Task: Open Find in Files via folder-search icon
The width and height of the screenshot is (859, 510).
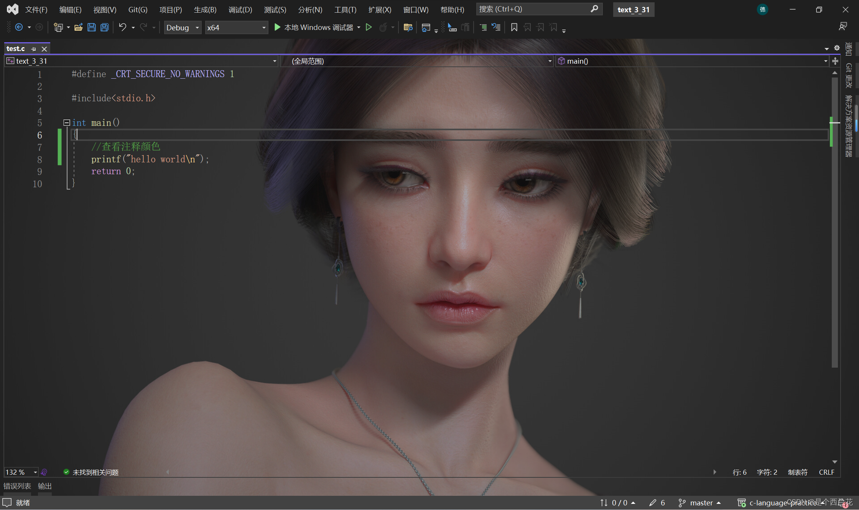Action: pos(408,27)
